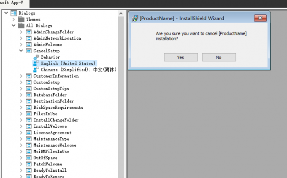This screenshot has width=287, height=178.
Task: Click the MaintenanceWelcome dialog icon
Action: point(29,145)
